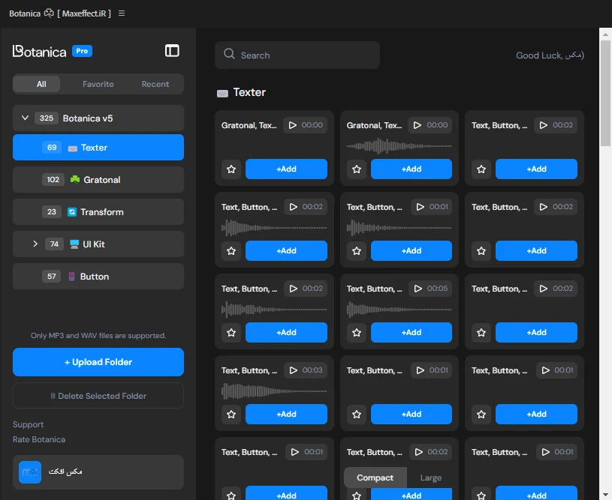612x500 pixels.
Task: Click the UI Kit monitor icon
Action: [x=74, y=244]
